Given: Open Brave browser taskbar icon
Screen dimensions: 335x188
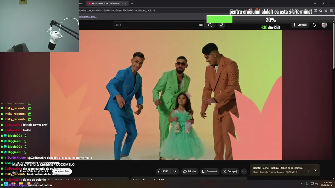Looking at the screenshot, I should point(29,184).
